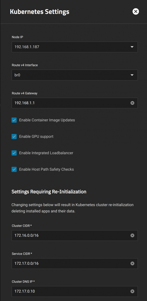Screen dimensions: 147x301
Task: Select the Kubernetes Settings title
Action: coord(40,12)
